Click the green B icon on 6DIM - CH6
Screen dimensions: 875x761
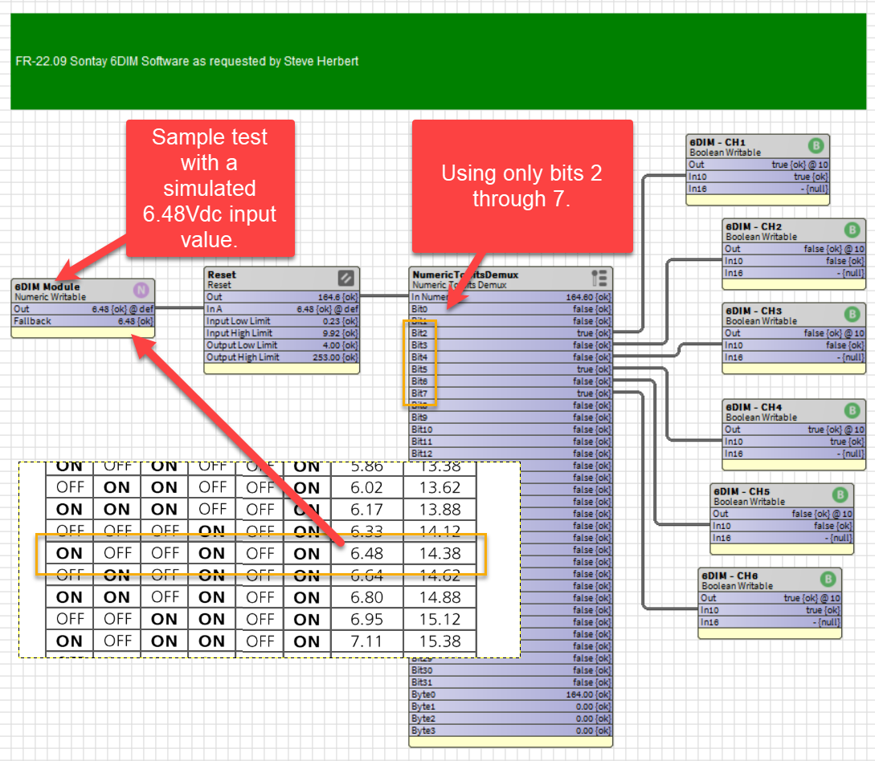click(x=828, y=579)
